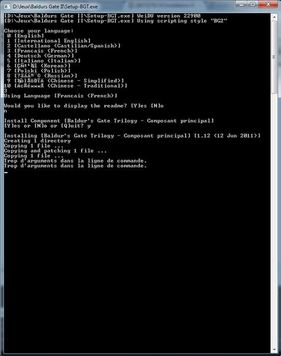Click the empty scrollbar track below the thumb

(274, 220)
